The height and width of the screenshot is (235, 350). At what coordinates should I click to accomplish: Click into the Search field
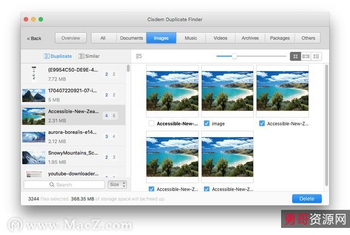pyautogui.click(x=64, y=185)
